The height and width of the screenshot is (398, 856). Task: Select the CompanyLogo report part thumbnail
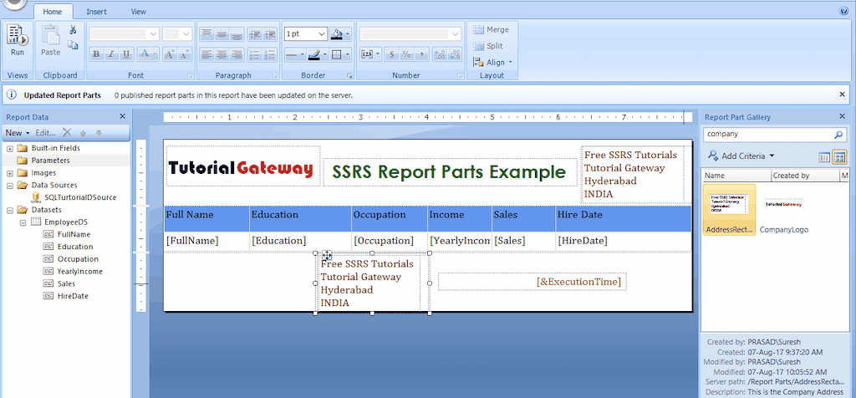(783, 205)
